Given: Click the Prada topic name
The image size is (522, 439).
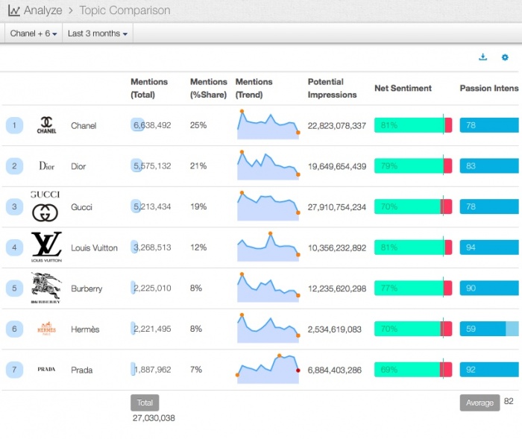Looking at the screenshot, I should (x=81, y=370).
